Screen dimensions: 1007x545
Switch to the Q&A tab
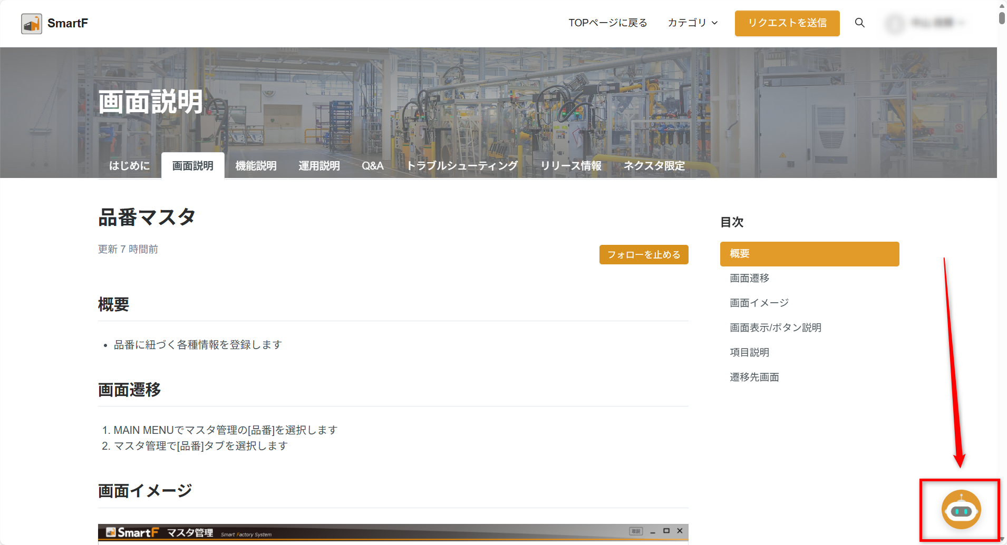coord(372,166)
